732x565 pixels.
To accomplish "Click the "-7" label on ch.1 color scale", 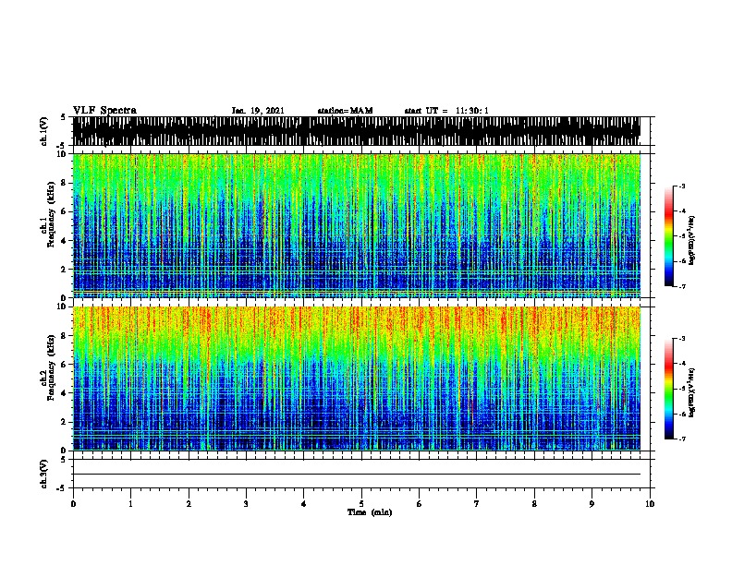I will click(x=681, y=286).
